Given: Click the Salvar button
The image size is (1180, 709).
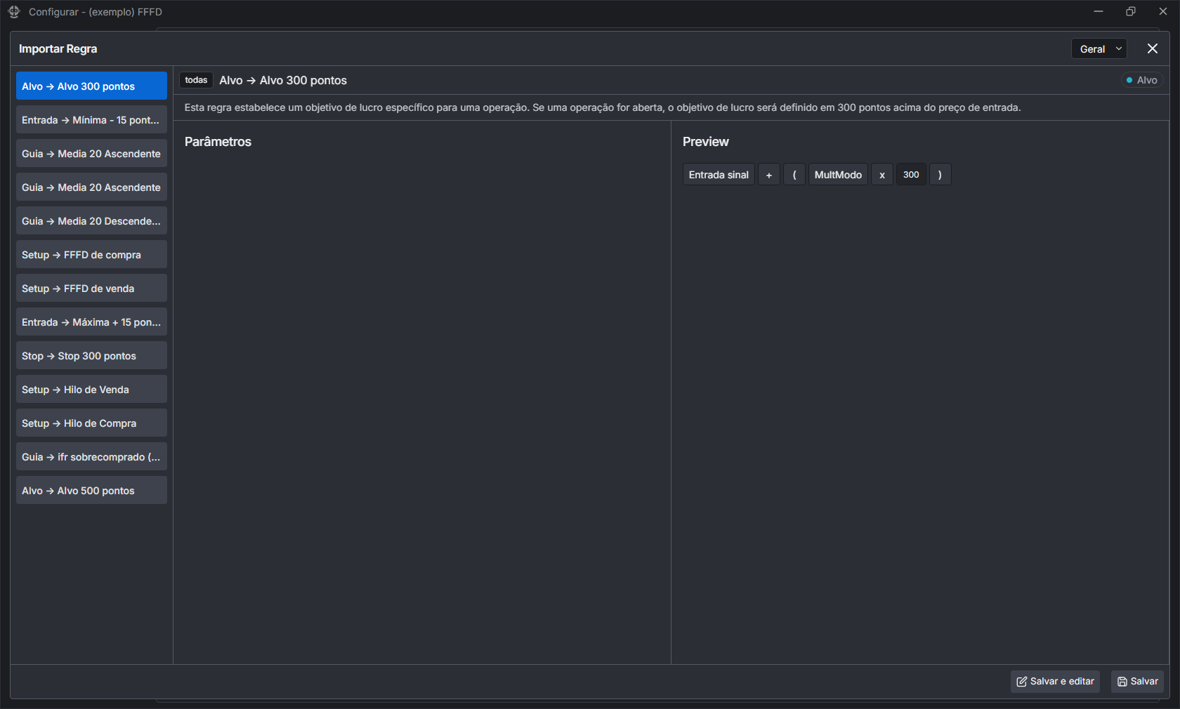Looking at the screenshot, I should click(1137, 681).
